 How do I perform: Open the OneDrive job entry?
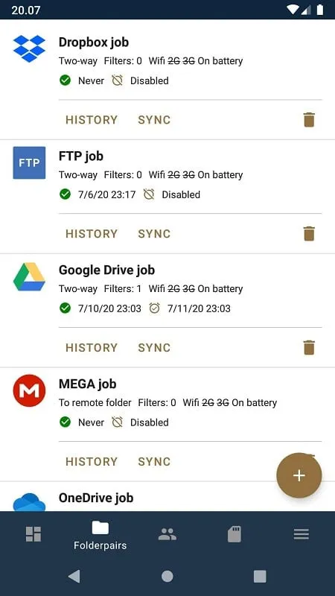pos(167,498)
